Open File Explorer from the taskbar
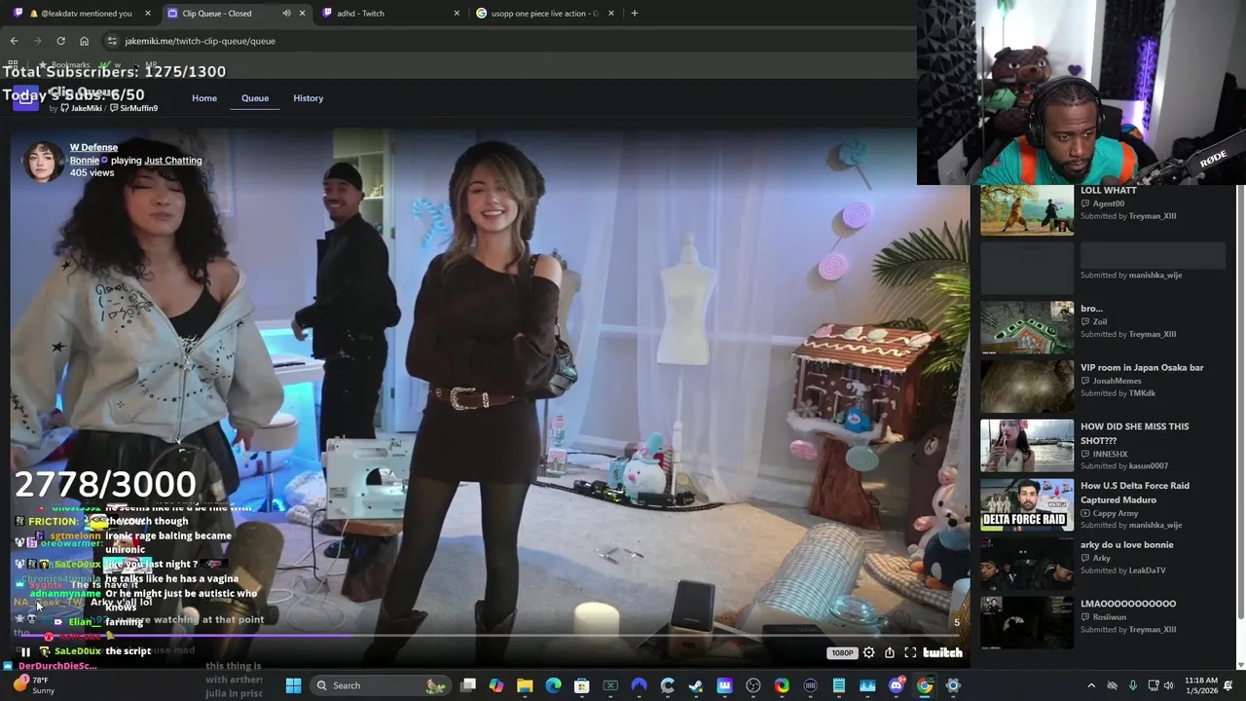The height and width of the screenshot is (701, 1246). (525, 685)
